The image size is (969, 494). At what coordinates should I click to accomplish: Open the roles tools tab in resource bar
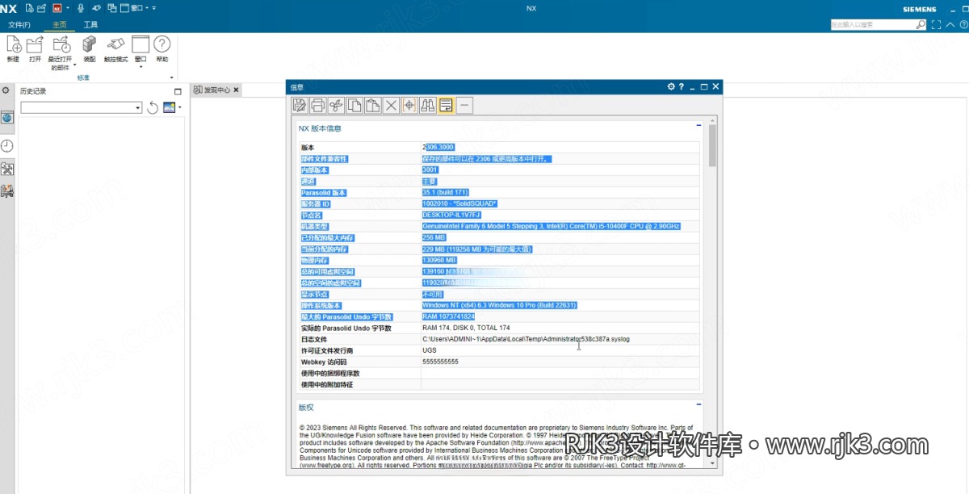pos(6,169)
